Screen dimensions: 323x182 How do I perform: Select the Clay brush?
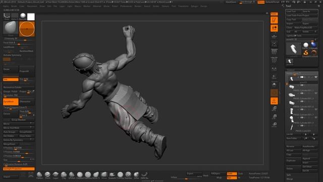click(64, 175)
